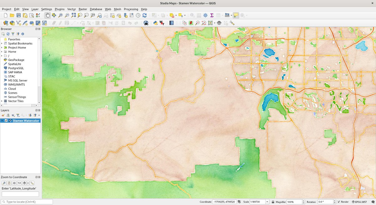This screenshot has height=205, width=376.
Task: Activate the Map Tips speech bubble icon
Action: (236, 15)
